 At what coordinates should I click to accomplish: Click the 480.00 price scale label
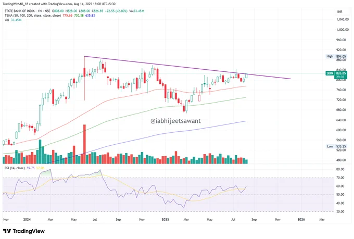pyautogui.click(x=341, y=160)
